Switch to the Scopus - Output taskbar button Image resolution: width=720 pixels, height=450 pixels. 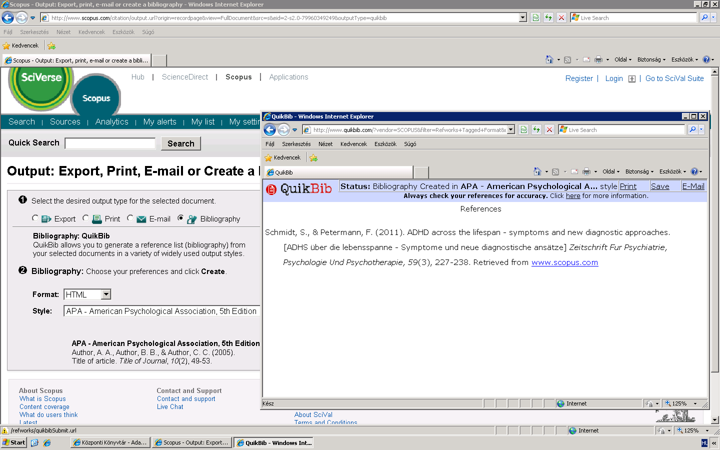coord(191,442)
